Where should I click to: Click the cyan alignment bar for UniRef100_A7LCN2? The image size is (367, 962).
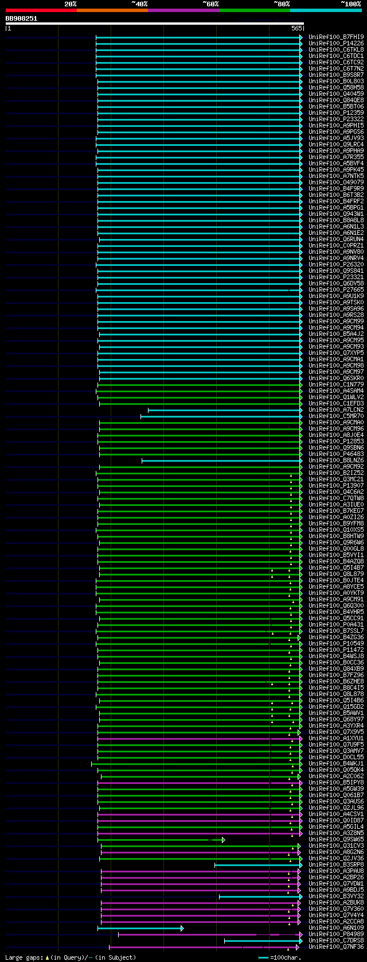coord(225,409)
